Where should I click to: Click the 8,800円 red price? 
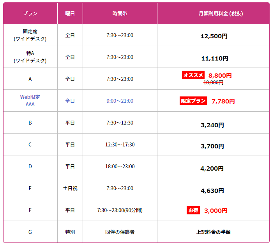coord(220,76)
